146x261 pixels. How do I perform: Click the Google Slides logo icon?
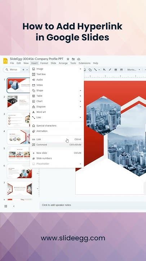[5, 61]
